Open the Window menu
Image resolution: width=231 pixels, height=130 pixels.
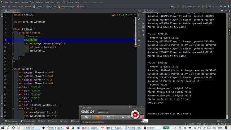70,3
